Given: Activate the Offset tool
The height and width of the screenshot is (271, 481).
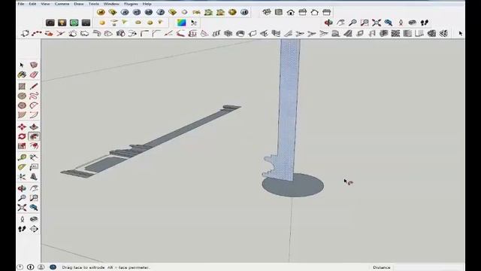Looking at the screenshot, I should click(x=34, y=146).
